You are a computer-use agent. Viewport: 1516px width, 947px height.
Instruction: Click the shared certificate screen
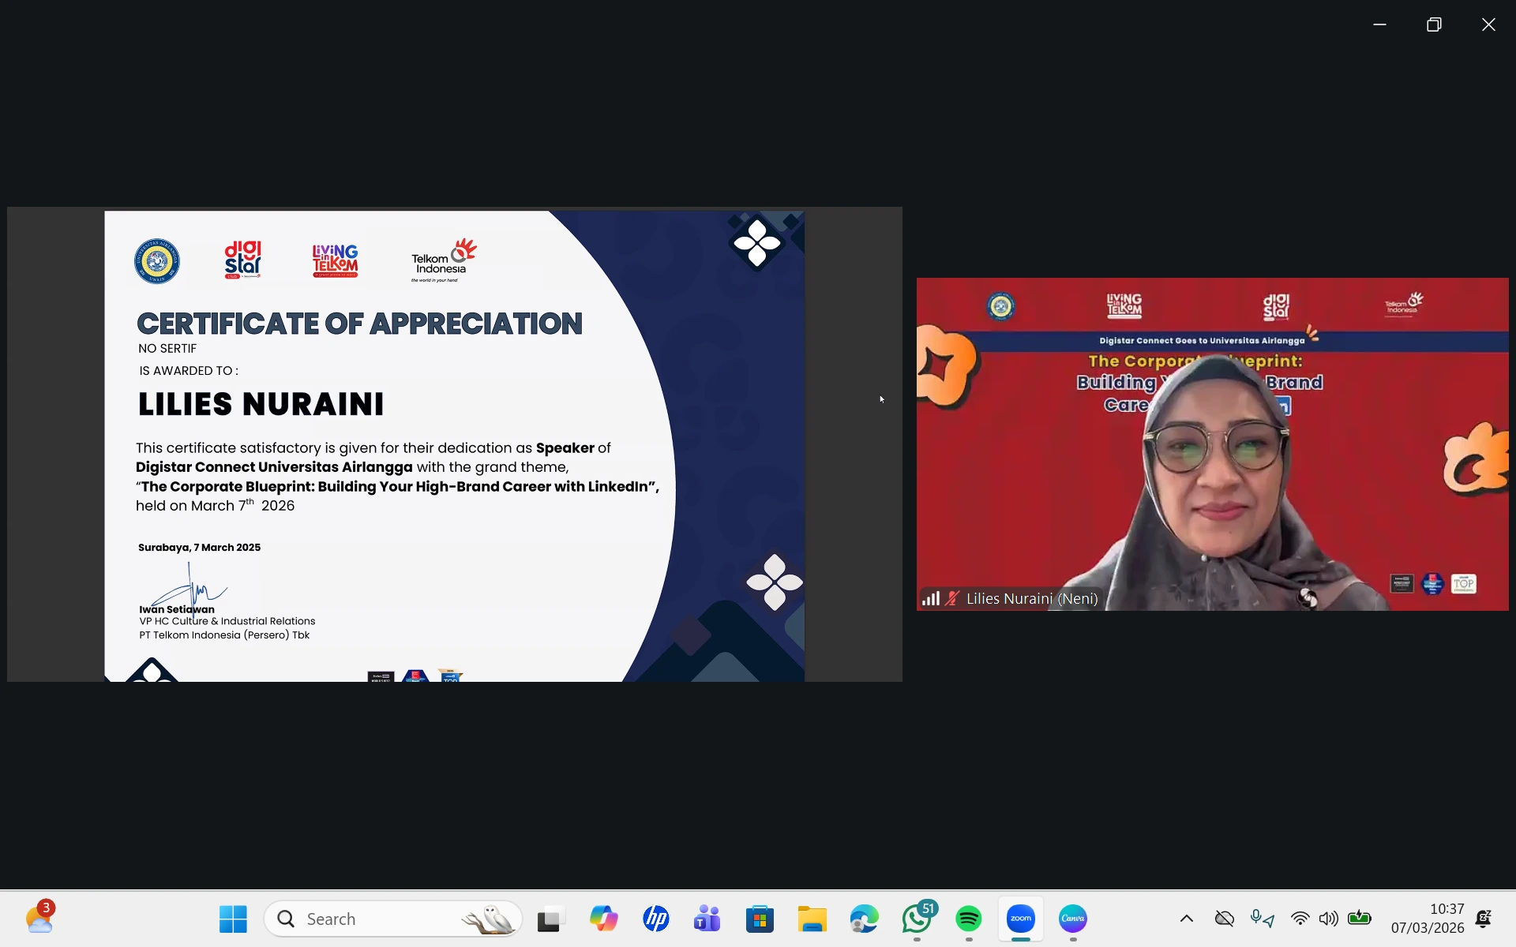[454, 445]
